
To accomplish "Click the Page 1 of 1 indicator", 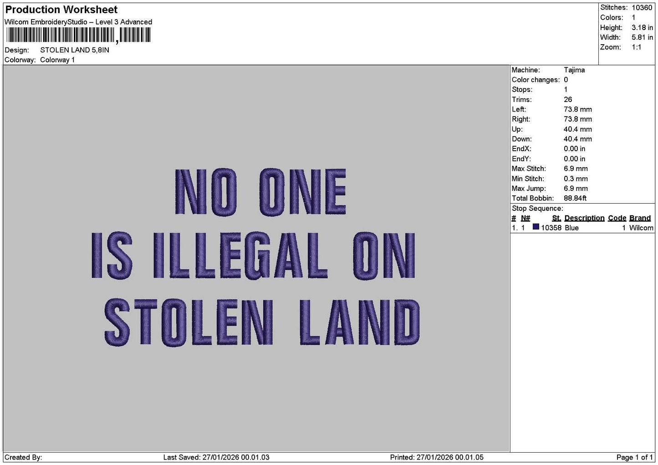I will click(635, 457).
